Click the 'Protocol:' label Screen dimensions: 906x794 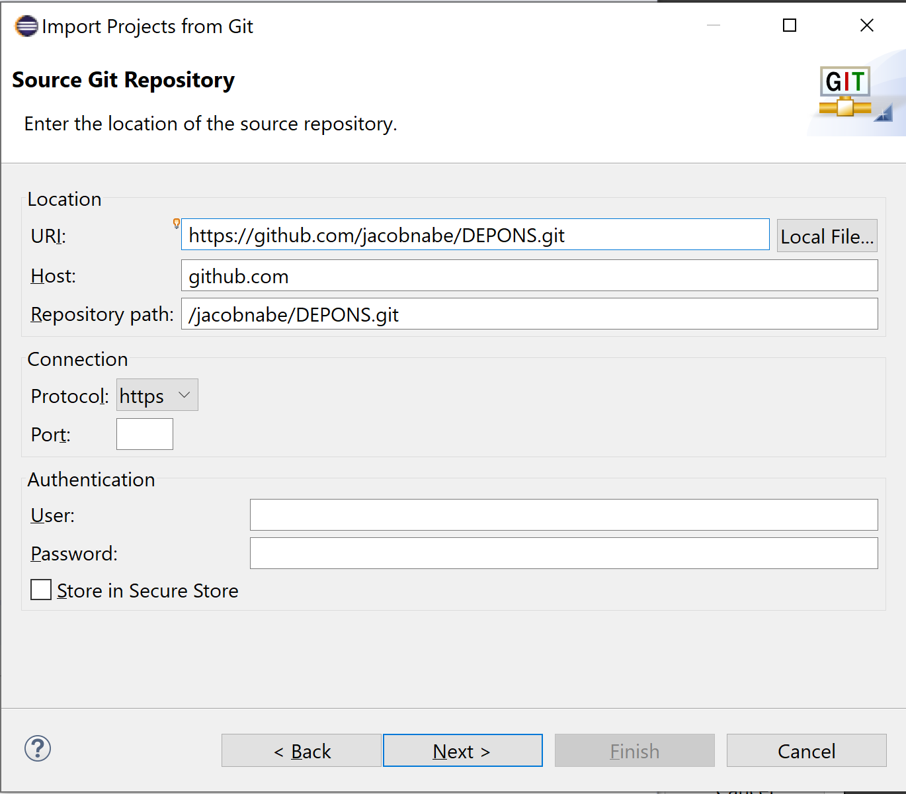click(x=70, y=396)
